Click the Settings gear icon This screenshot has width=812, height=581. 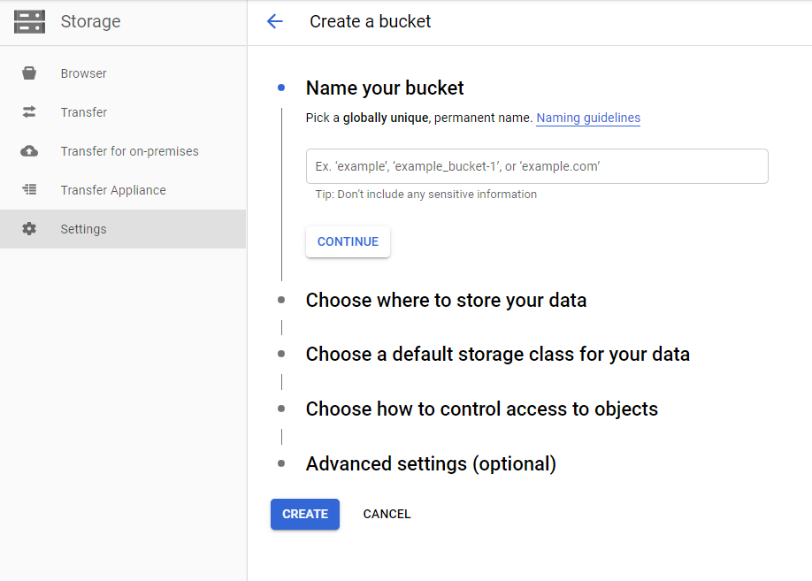[29, 228]
